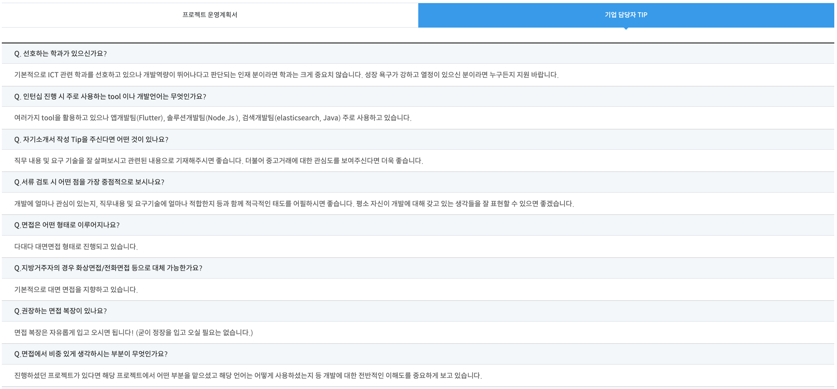Viewport: 837px width, 389px height.
Task: Click question '자기소개서 작성 Tip을 주신다면'
Action: (x=91, y=139)
